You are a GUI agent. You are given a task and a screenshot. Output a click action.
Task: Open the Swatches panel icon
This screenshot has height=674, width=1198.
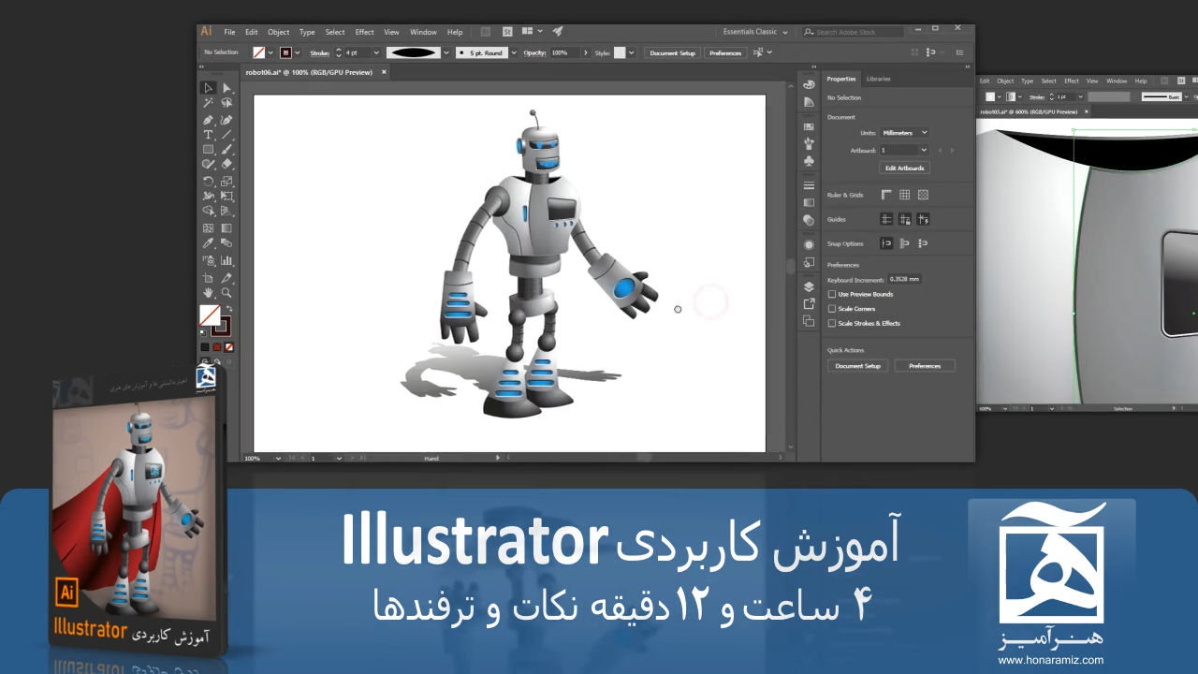click(x=809, y=126)
